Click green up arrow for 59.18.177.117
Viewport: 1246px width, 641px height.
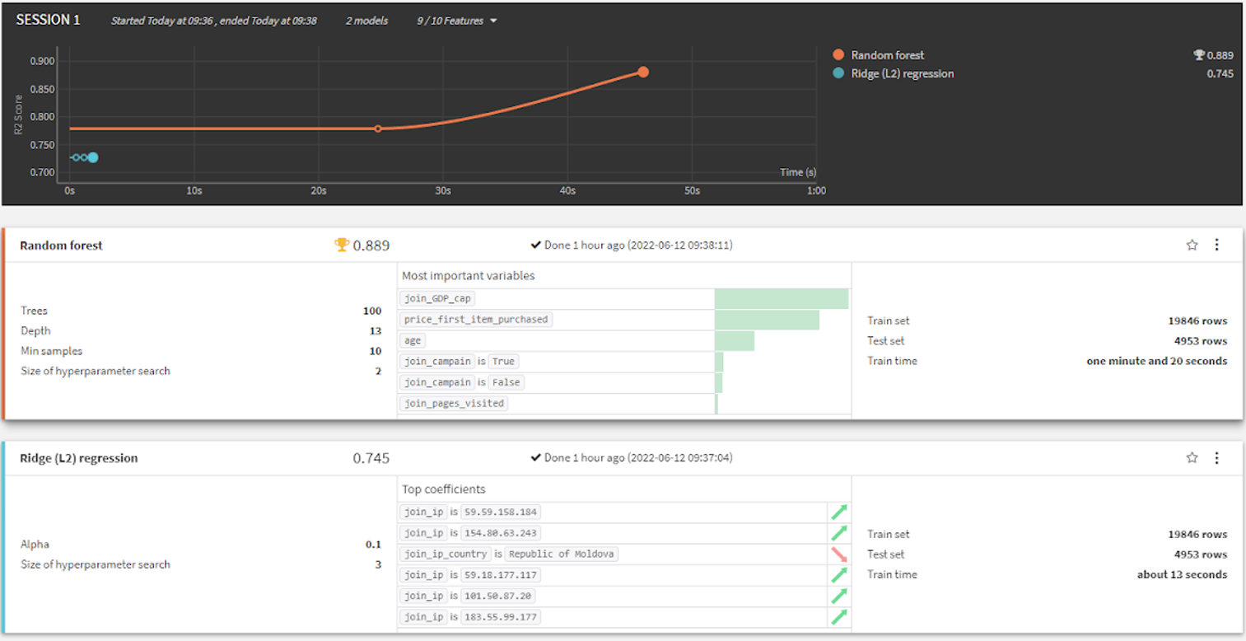(x=839, y=575)
